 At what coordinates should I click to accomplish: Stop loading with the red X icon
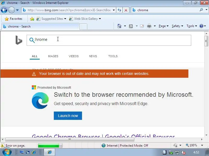pos(126,10)
